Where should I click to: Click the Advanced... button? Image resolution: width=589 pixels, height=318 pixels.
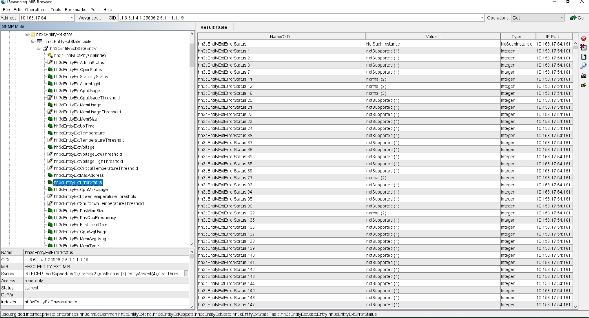click(x=91, y=18)
